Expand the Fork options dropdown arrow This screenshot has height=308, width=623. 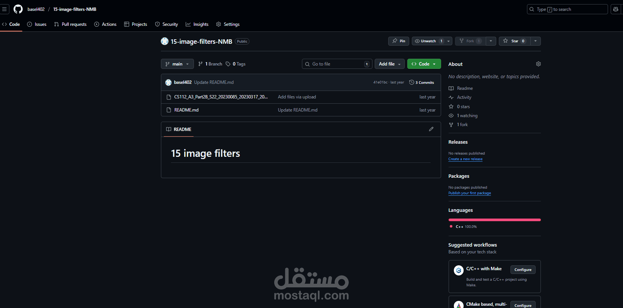click(491, 41)
